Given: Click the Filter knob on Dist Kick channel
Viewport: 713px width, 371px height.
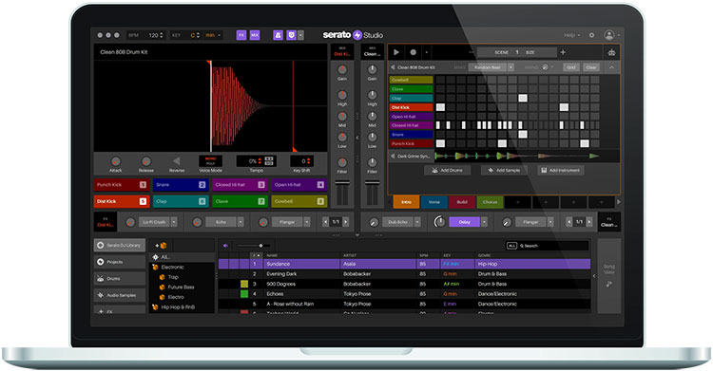Looking at the screenshot, I should [342, 162].
